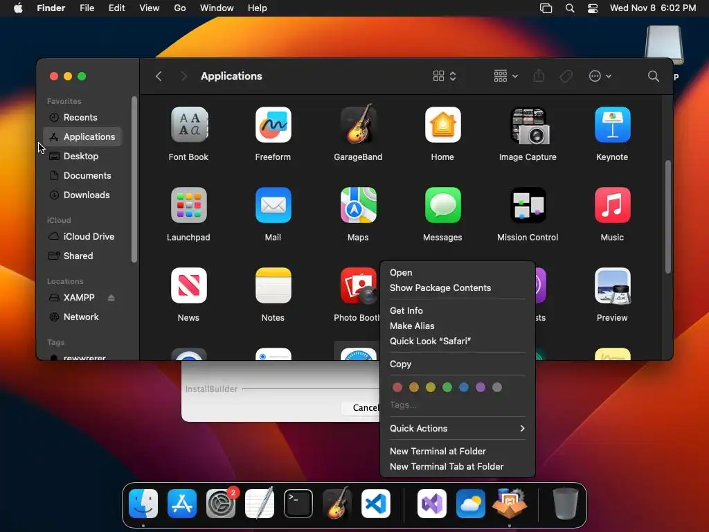Apply the purple tag color
709x532 pixels.
point(481,387)
